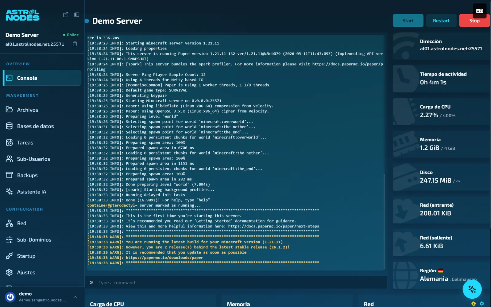The height and width of the screenshot is (307, 491).
Task: Click the sidebar Demo Server name
Action: tap(22, 35)
